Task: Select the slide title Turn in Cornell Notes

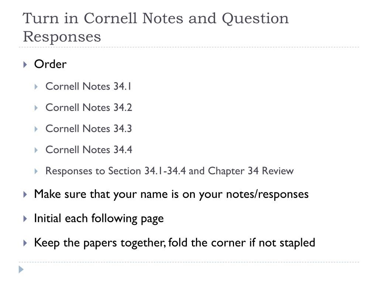Action: 156,27
